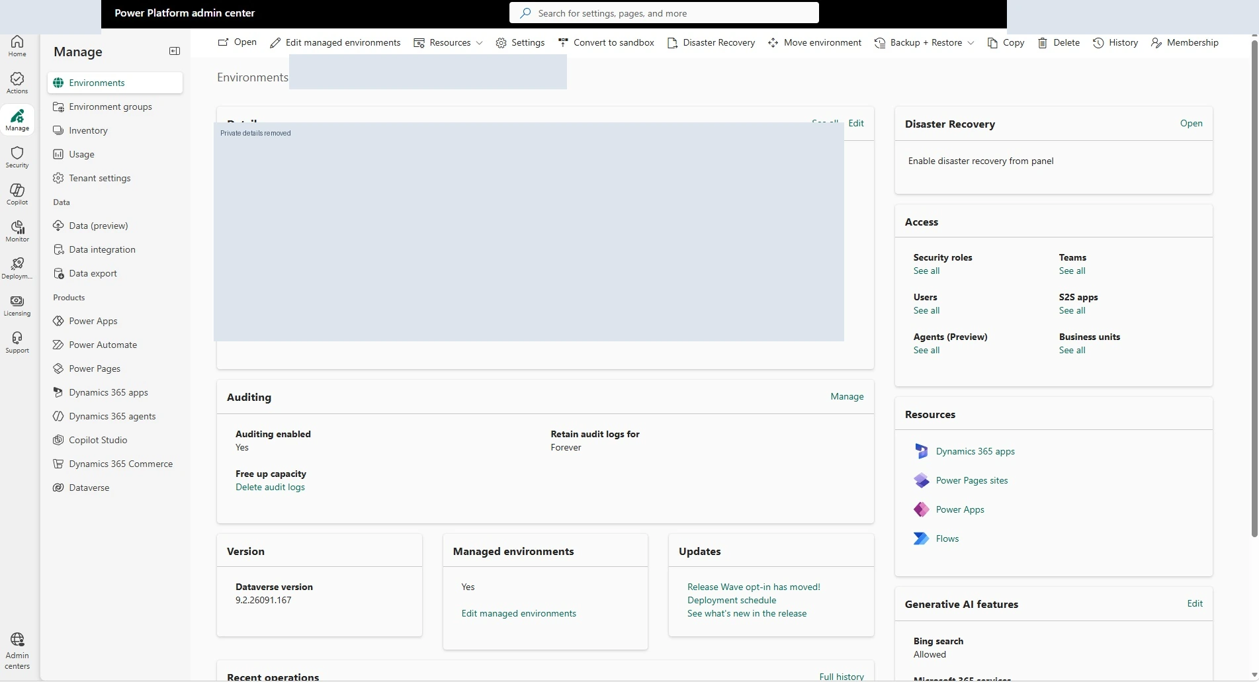Open the Support headset icon
Screen dimensions: 1259x682
[x=17, y=342]
